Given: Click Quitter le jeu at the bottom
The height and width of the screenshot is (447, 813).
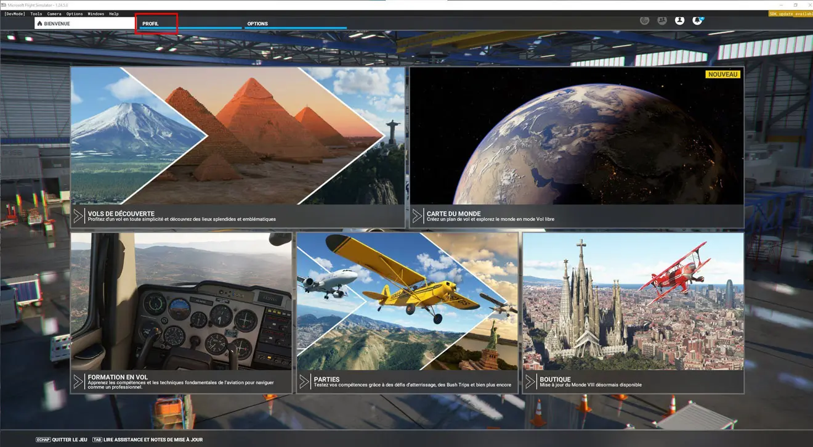Looking at the screenshot, I should 71,440.
